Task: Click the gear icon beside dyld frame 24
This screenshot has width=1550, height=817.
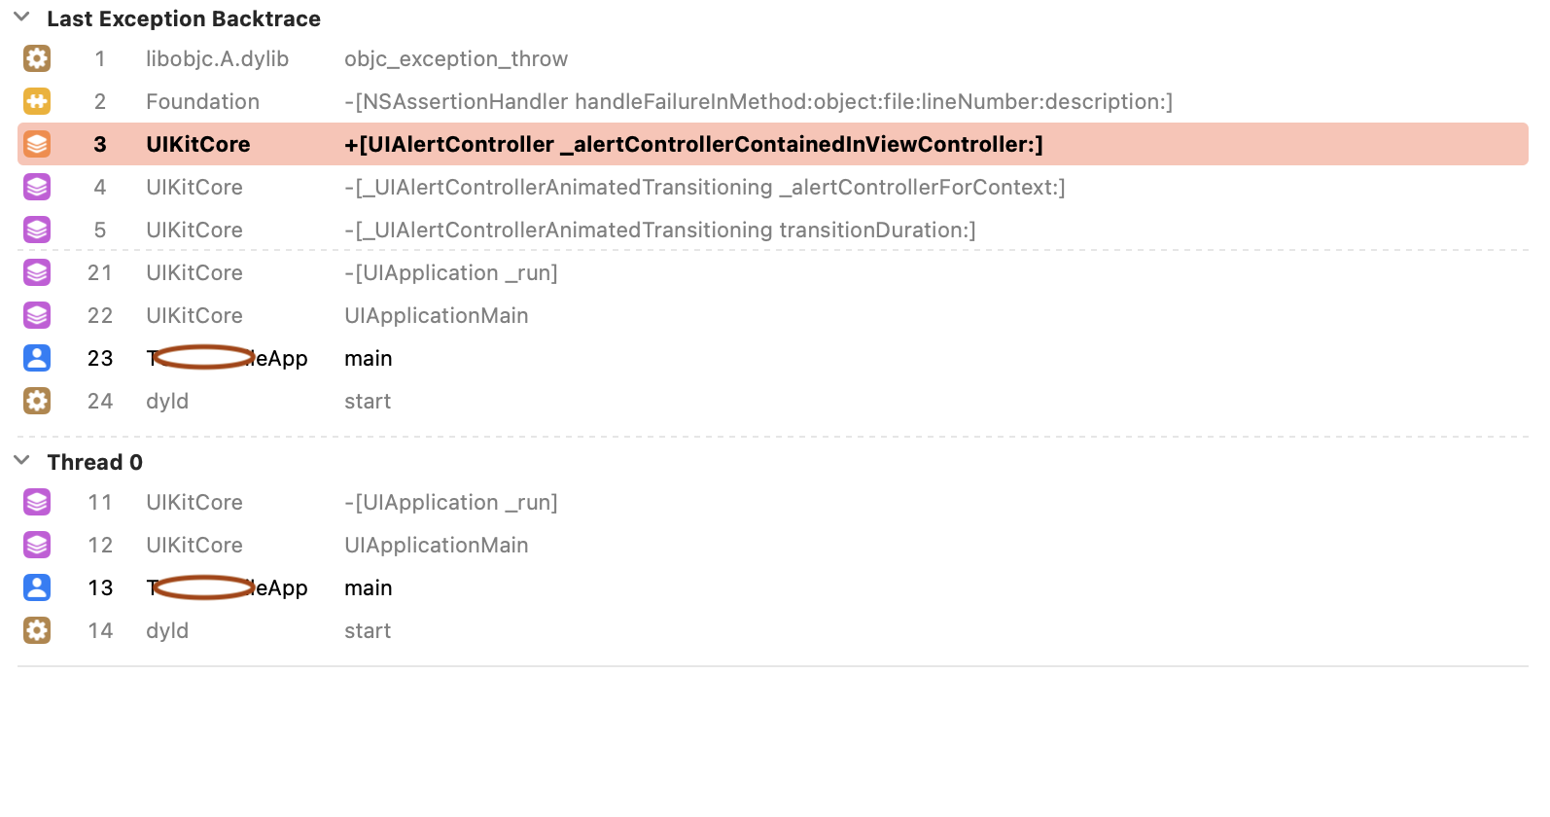Action: [x=37, y=401]
